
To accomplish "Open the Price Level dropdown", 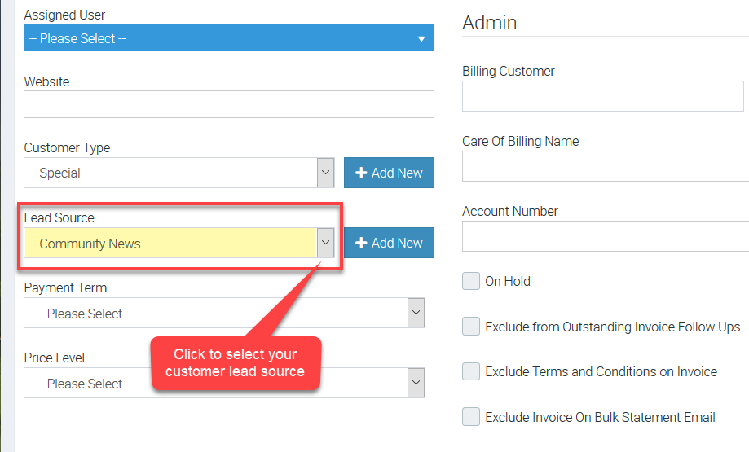I will point(224,384).
